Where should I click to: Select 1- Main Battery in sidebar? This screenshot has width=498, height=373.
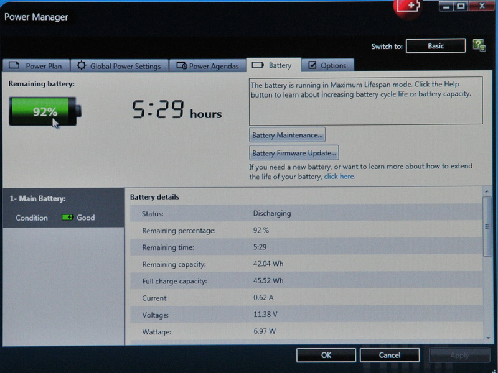pyautogui.click(x=38, y=199)
